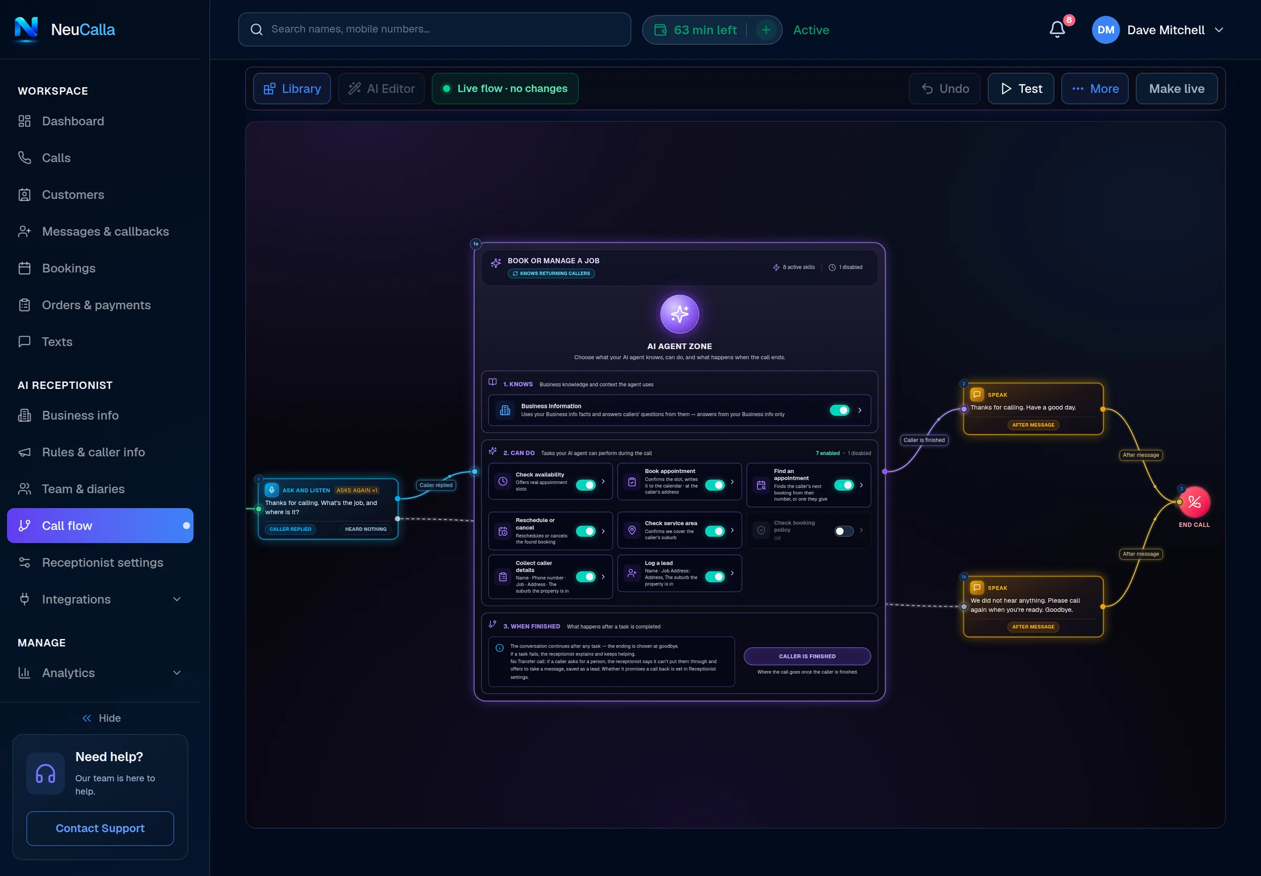The width and height of the screenshot is (1261, 876).
Task: Go to Bookings in sidebar
Action: 100,268
